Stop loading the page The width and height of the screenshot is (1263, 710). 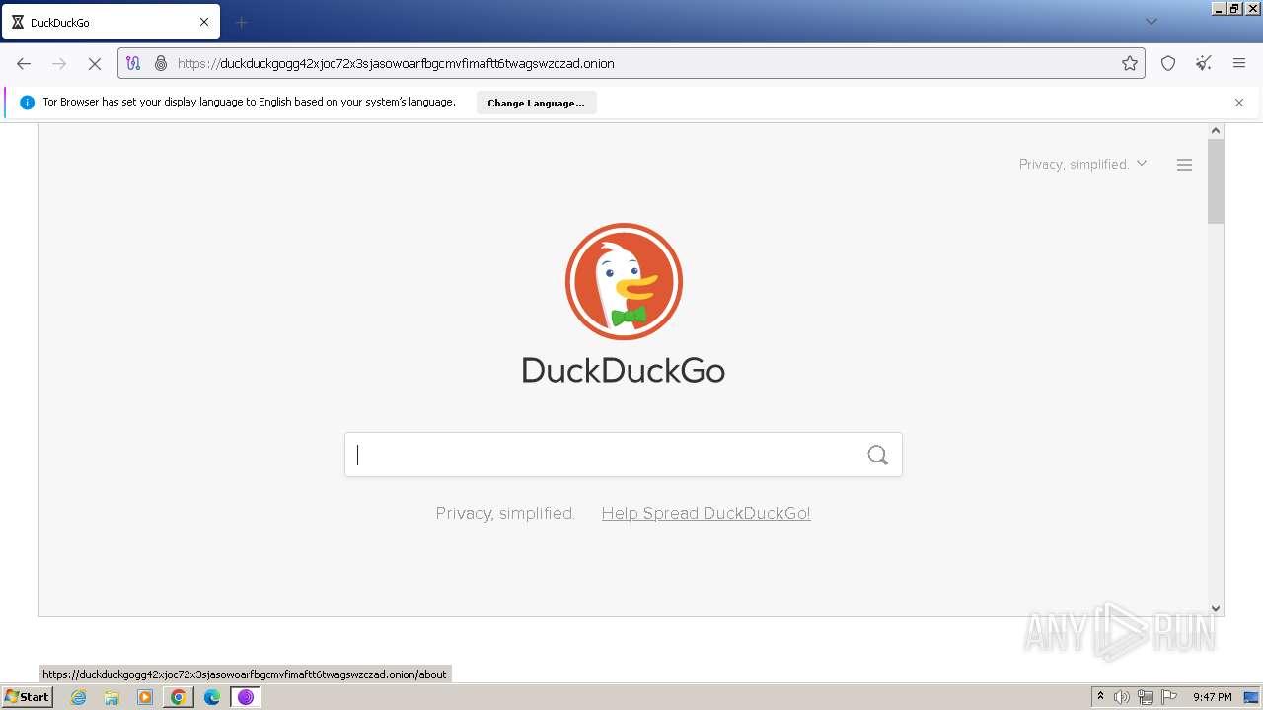coord(95,63)
